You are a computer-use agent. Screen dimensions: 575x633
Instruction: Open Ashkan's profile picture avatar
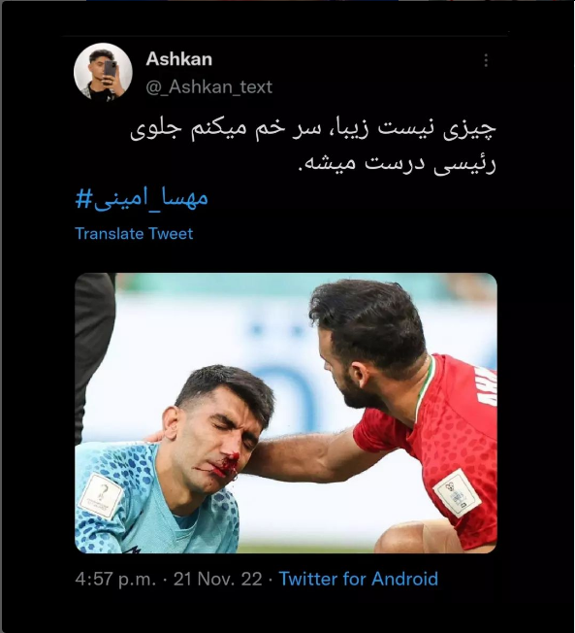point(103,72)
